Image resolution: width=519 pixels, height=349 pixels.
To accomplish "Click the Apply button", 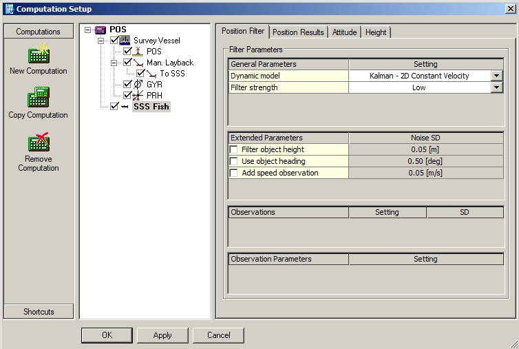I will pos(162,335).
